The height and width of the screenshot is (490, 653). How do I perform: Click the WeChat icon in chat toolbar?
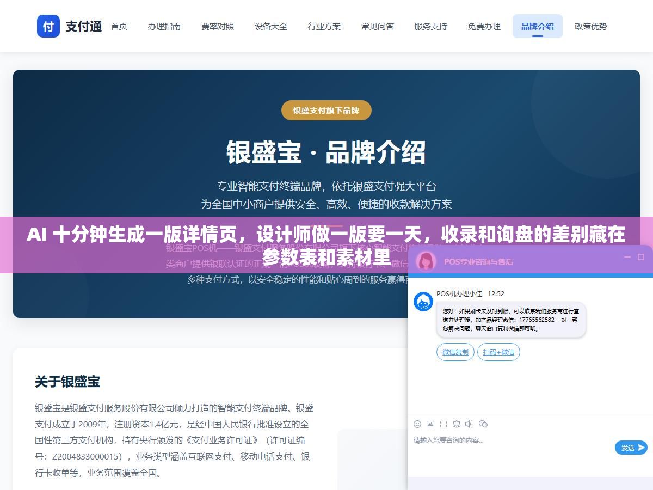(x=483, y=424)
